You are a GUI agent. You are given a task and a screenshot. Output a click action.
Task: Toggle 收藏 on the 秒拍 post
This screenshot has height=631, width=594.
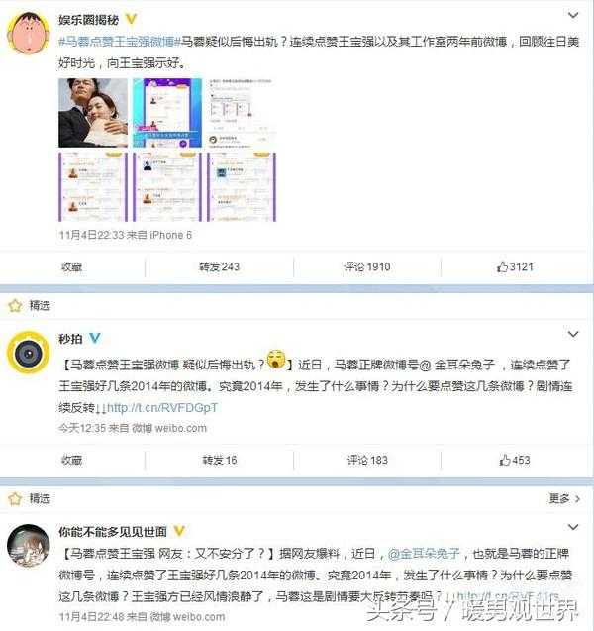pos(72,460)
